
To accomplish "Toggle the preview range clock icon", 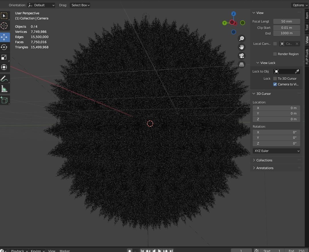I will click(256, 251).
